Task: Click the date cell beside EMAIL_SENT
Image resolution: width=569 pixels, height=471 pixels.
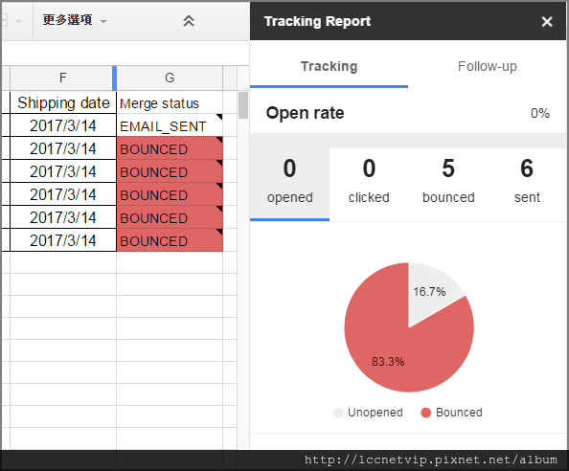Action: 63,125
